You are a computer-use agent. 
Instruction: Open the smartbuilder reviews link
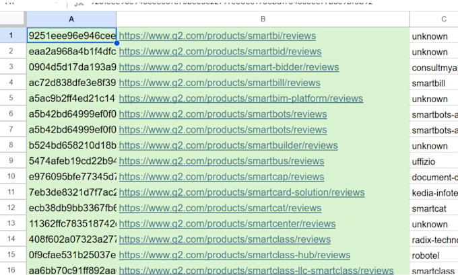tap(228, 145)
